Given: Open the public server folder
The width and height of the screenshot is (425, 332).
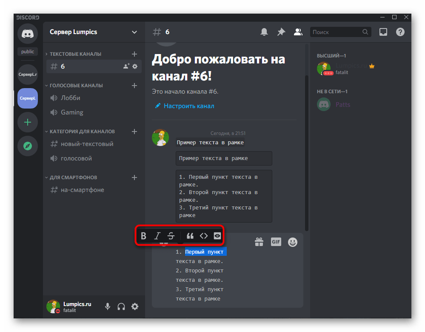Looking at the screenshot, I should pyautogui.click(x=28, y=52).
